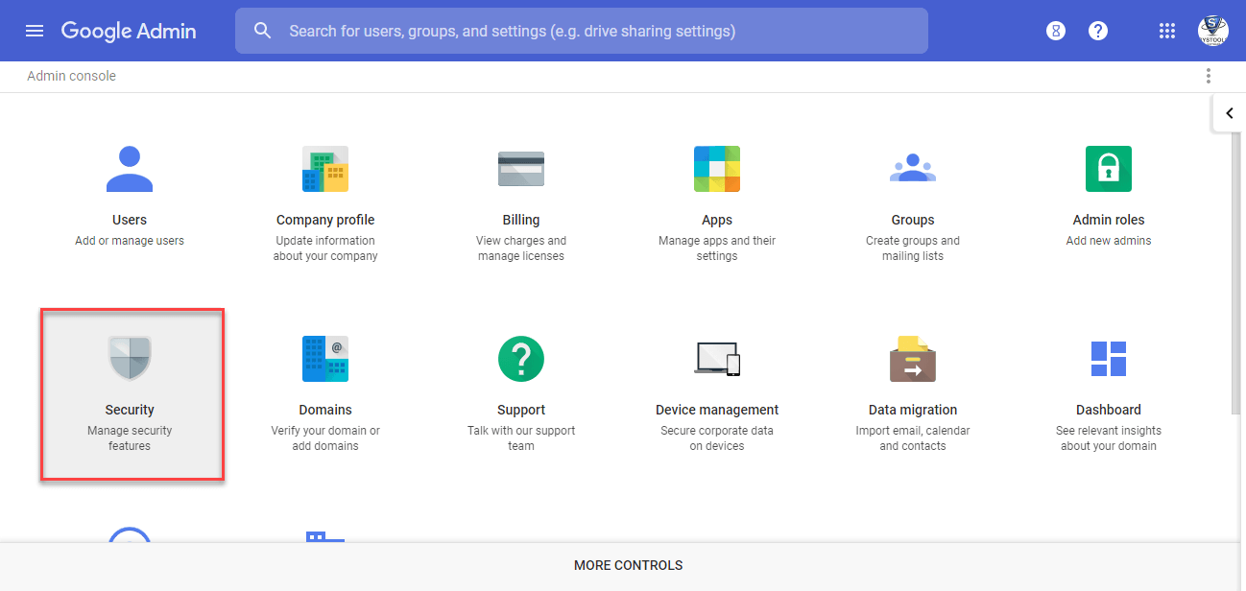This screenshot has width=1246, height=591.
Task: Click 'Add or manage users' description
Action: (130, 241)
